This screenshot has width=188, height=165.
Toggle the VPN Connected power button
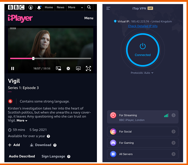coord(143,50)
